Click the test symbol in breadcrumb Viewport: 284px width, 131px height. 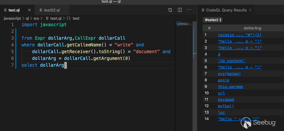(76, 18)
